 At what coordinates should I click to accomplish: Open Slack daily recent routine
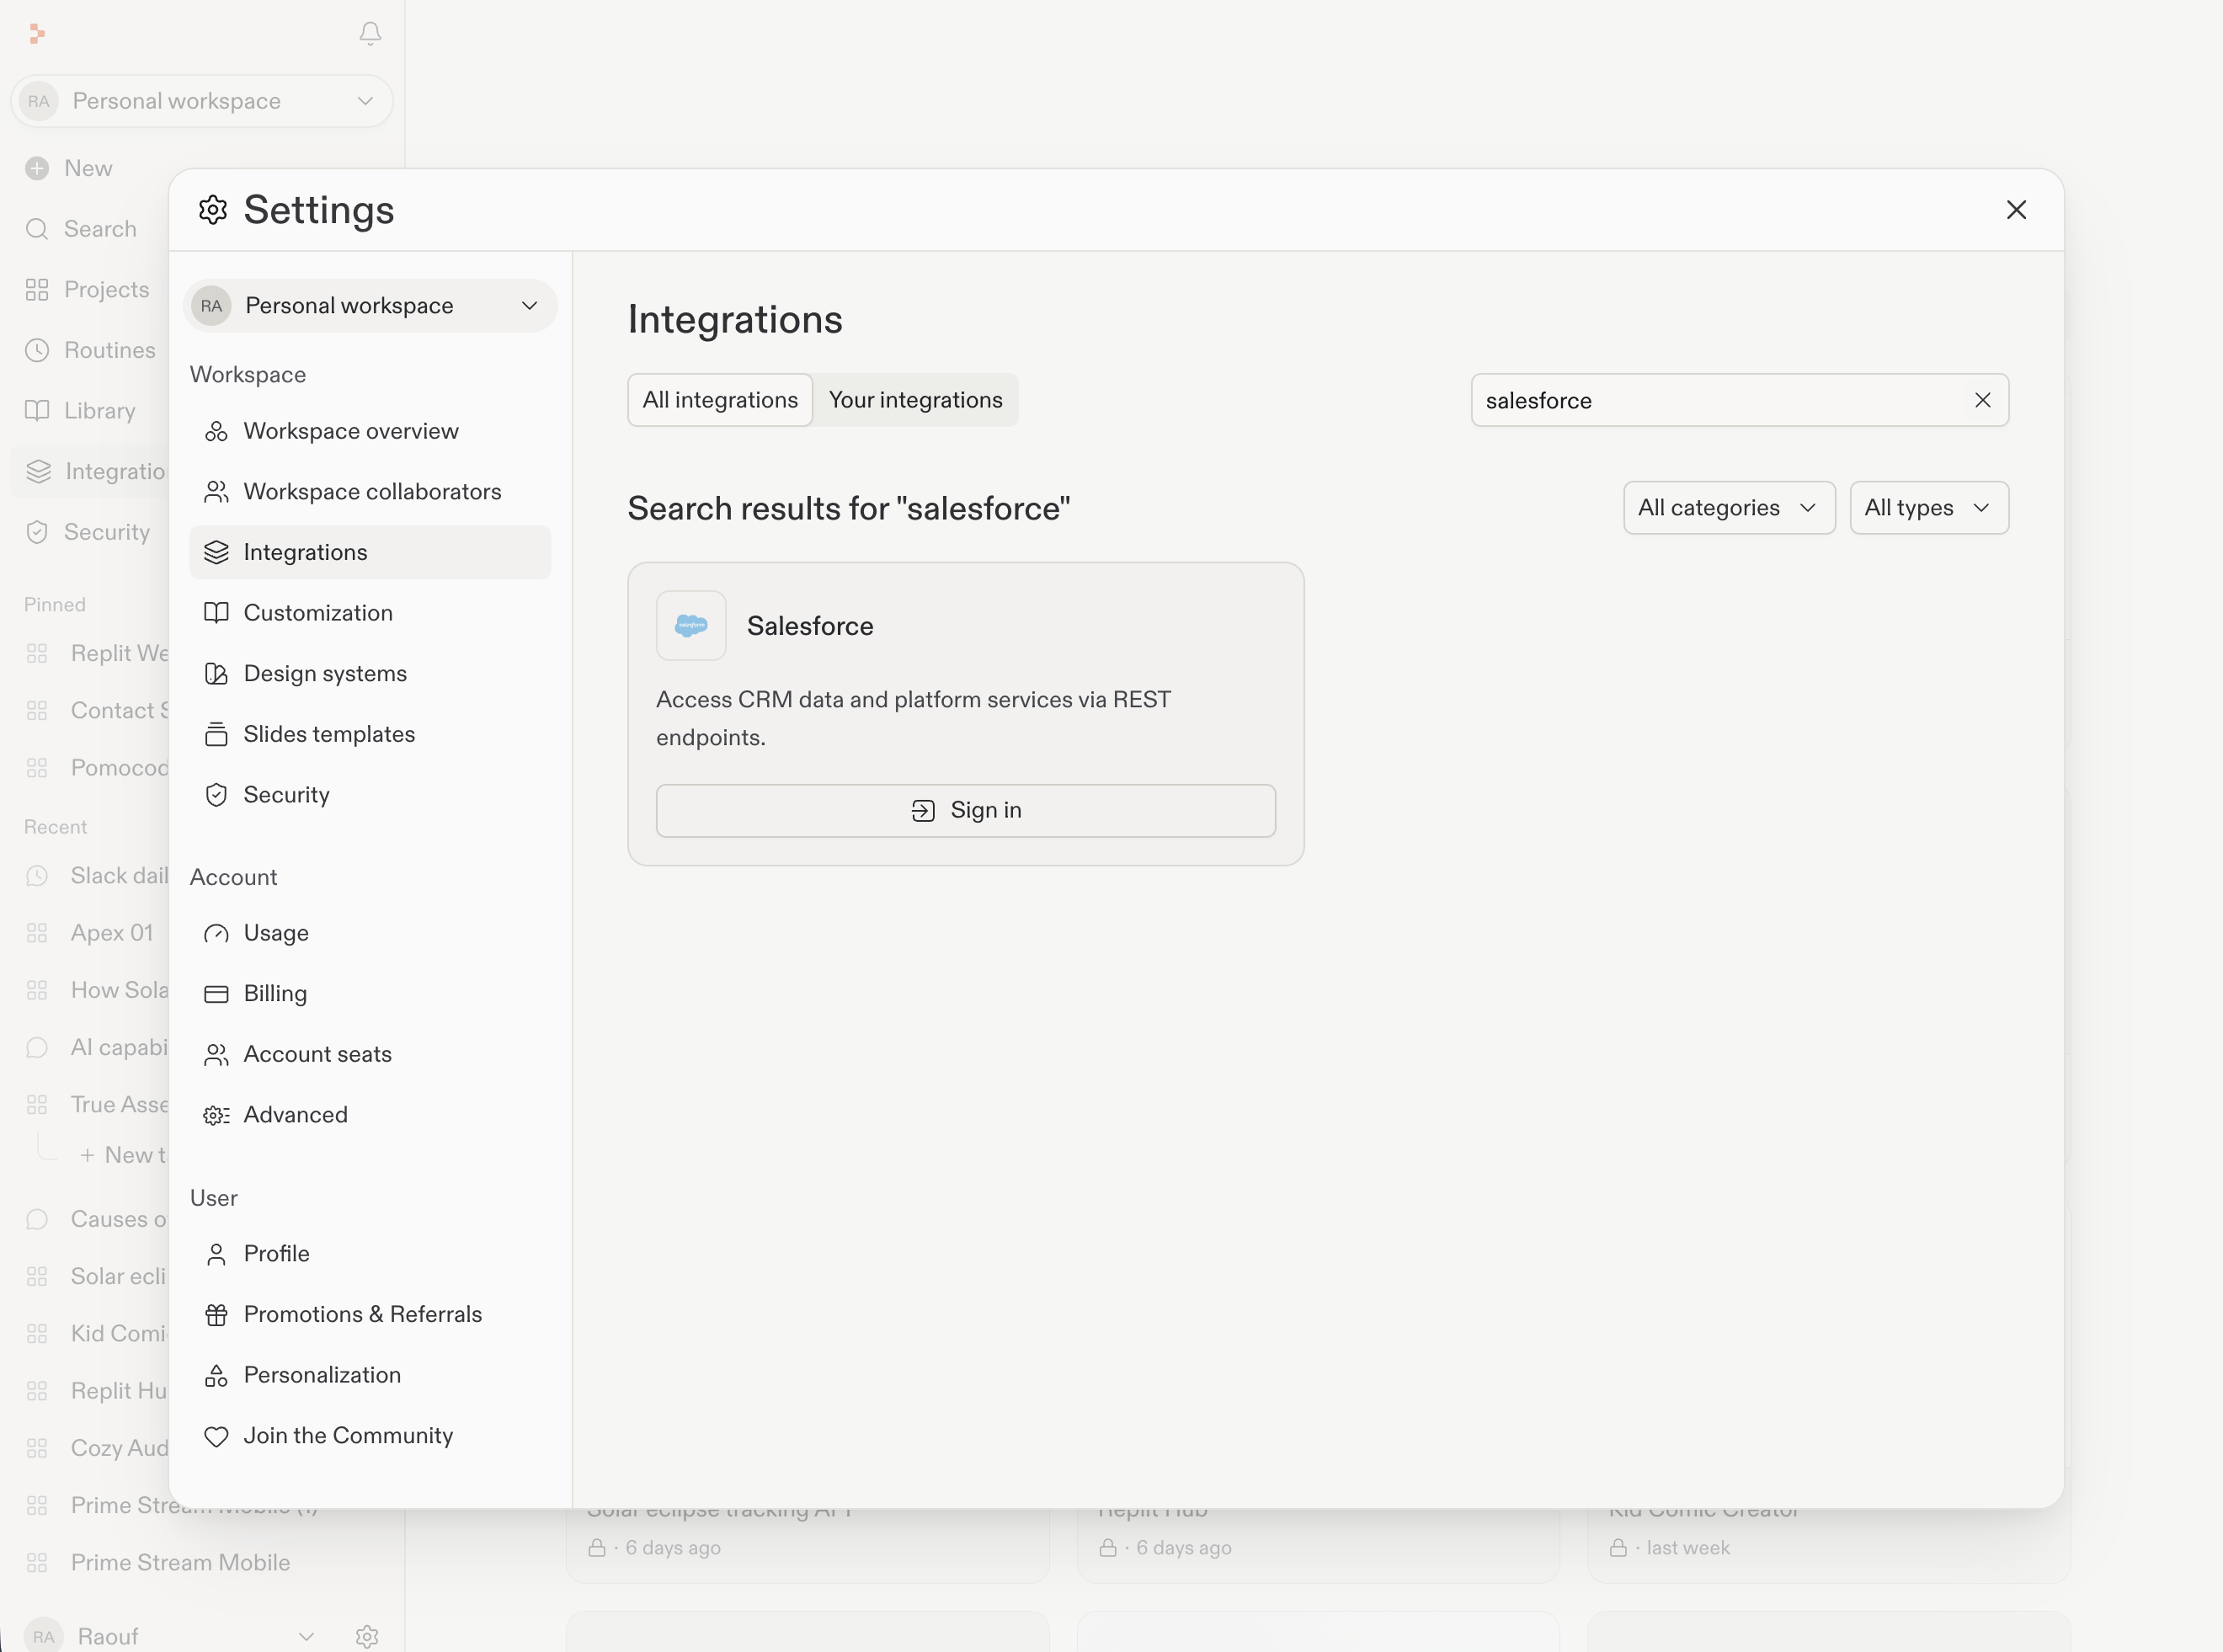(119, 876)
